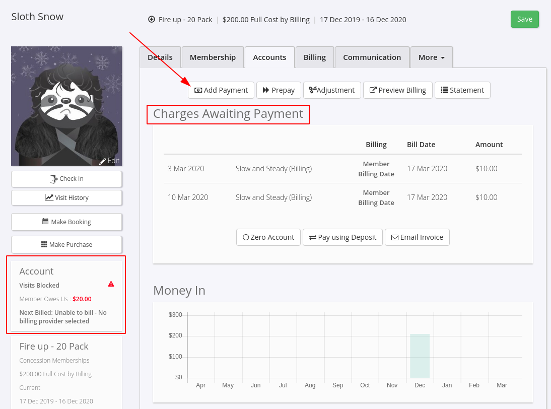View the account Statement
The image size is (551, 409).
(x=462, y=90)
